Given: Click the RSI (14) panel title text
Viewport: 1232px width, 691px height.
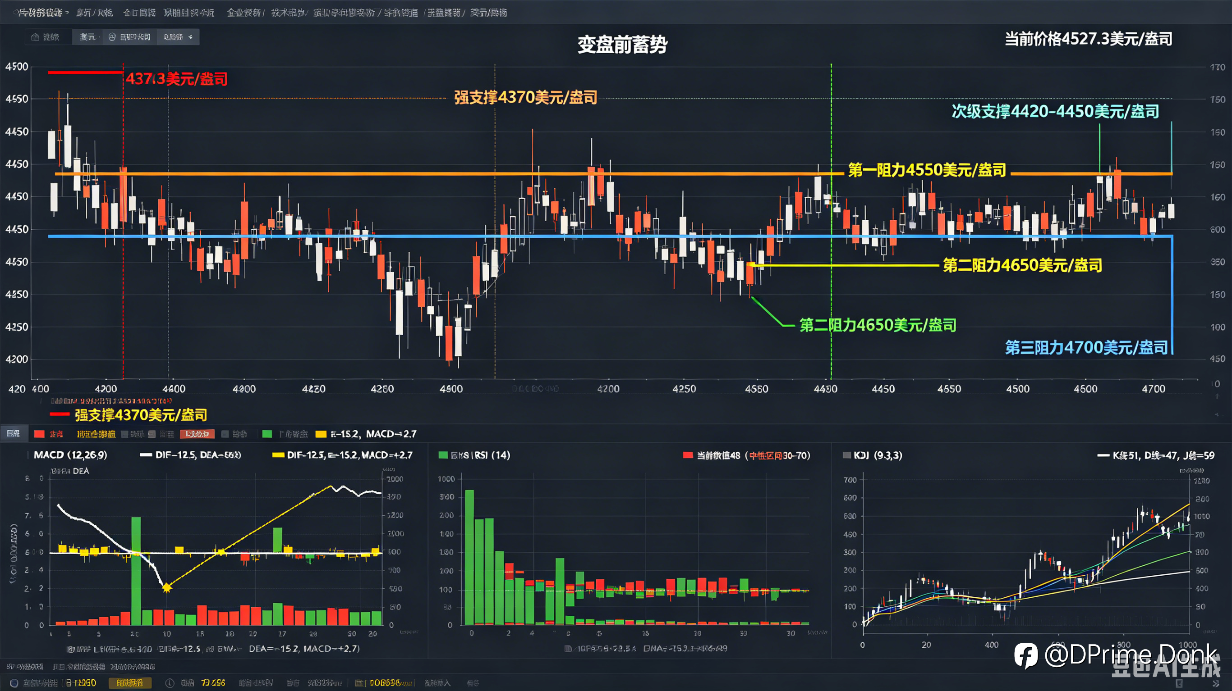Looking at the screenshot, I should (492, 455).
